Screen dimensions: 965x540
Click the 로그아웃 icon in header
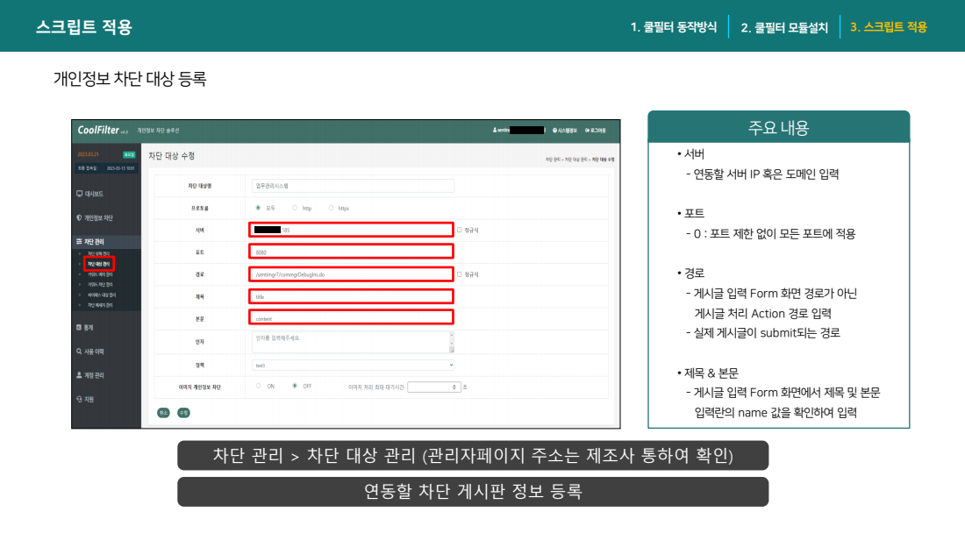point(588,130)
